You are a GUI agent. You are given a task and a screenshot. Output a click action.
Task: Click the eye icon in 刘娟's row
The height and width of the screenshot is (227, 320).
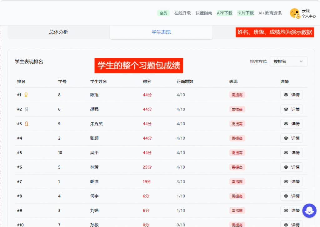point(286,210)
